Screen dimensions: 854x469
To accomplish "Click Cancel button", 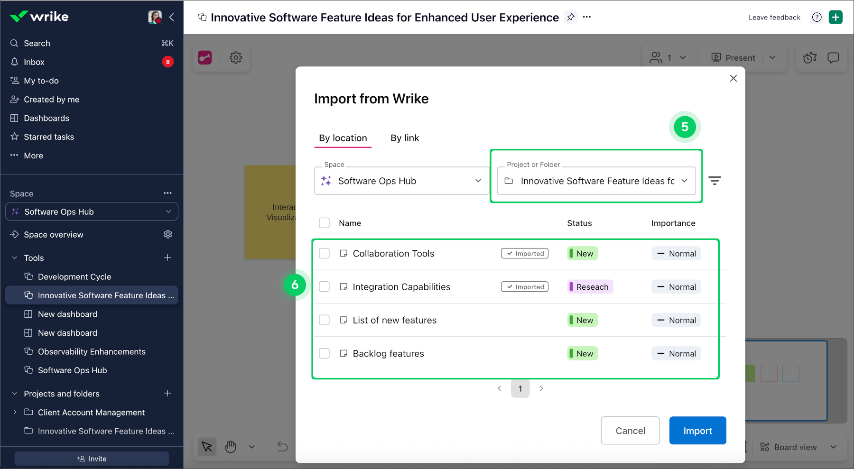I will coord(630,431).
